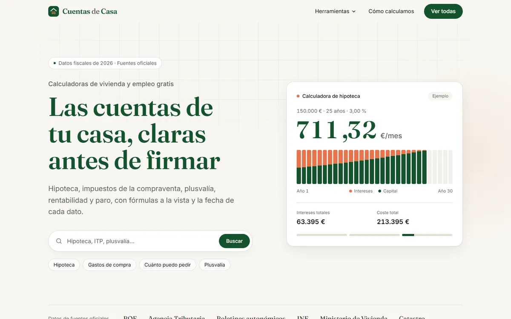511x319 pixels.
Task: Click the third active carousel progress segment
Action: 427,235
